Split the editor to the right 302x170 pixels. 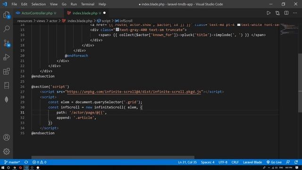286,13
